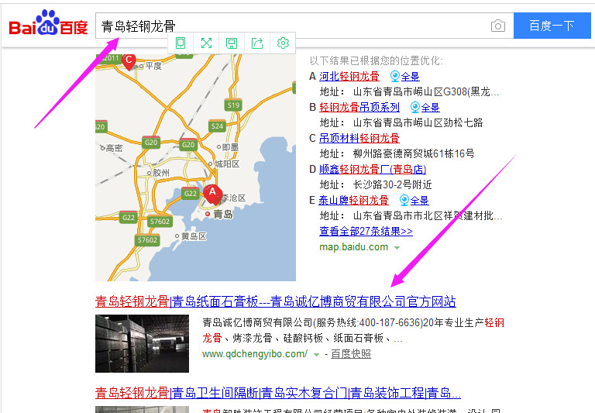
Task: Click red map marker C on map
Action: click(x=129, y=60)
